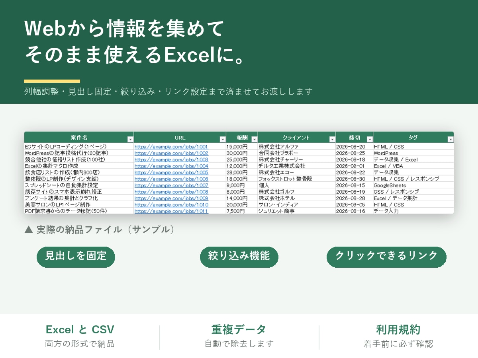Click the Excel と CSV footer heading

[80, 330]
